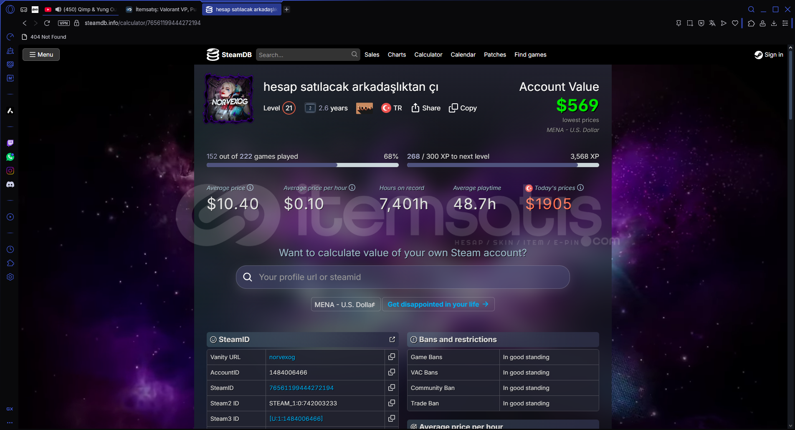Open the sidebar Player icon
The height and width of the screenshot is (430, 795).
[10, 217]
